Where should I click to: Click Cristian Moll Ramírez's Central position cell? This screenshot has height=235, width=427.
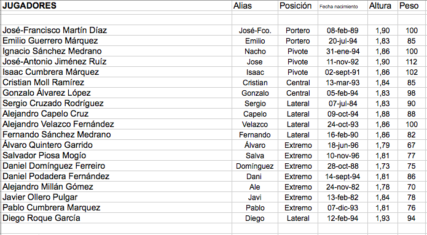click(x=298, y=82)
